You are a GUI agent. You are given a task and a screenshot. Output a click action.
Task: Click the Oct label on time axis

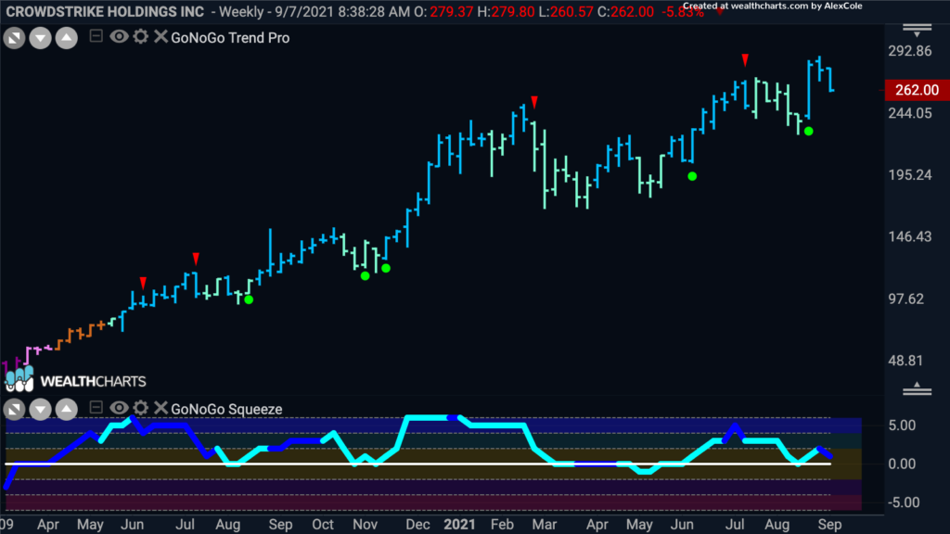click(x=323, y=525)
